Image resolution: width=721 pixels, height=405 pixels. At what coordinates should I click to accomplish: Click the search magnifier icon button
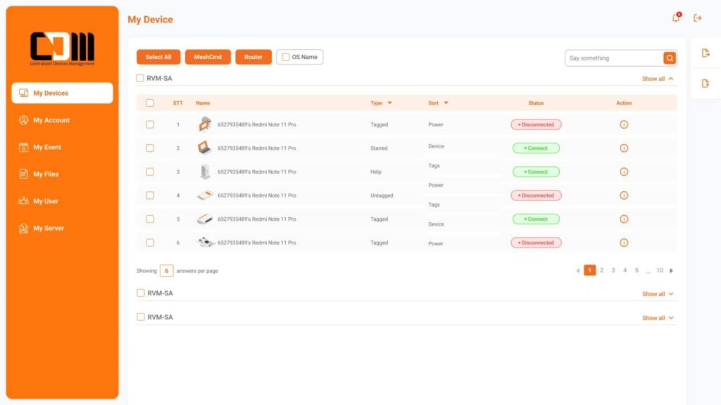(x=670, y=58)
